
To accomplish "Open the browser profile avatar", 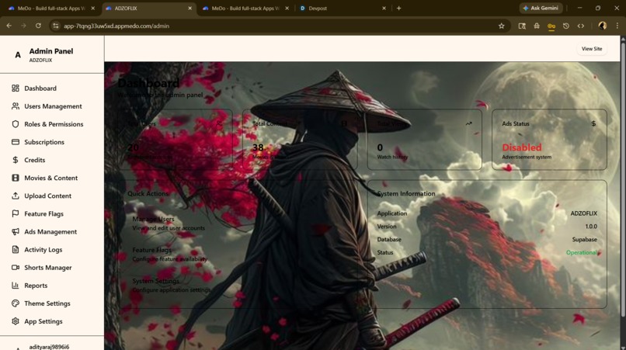I will [x=603, y=26].
